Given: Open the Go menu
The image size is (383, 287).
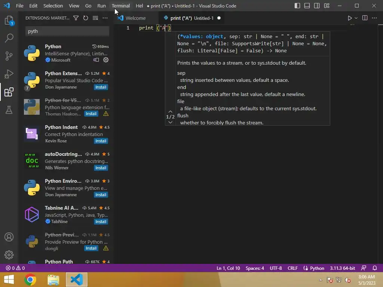Looking at the screenshot, I should pyautogui.click(x=88, y=6).
